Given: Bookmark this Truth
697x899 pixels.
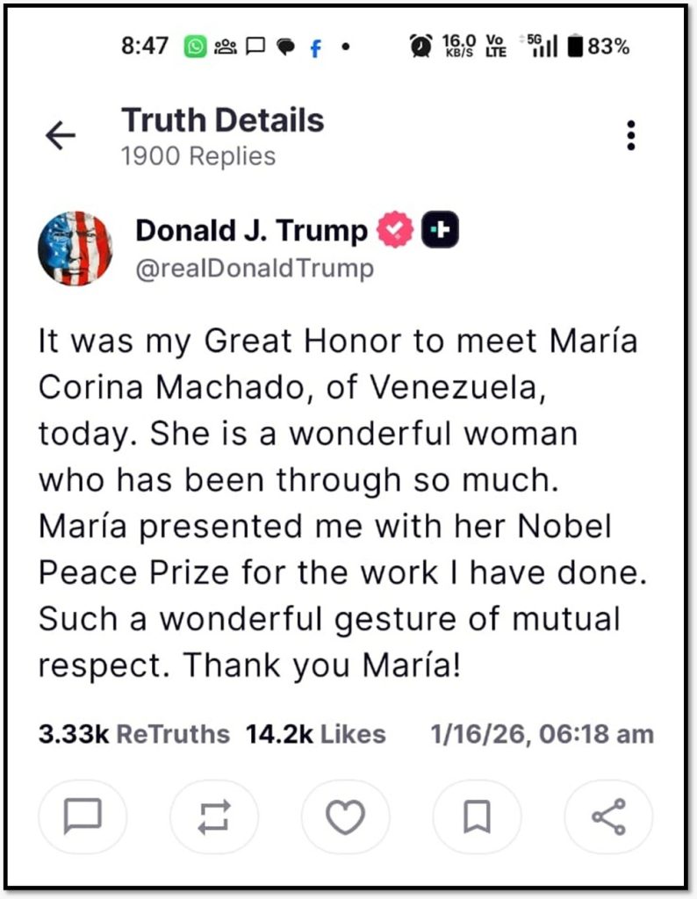Looking at the screenshot, I should [477, 817].
